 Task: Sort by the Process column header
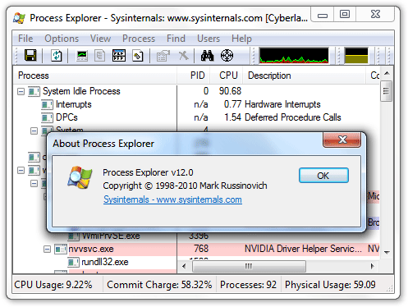click(94, 76)
